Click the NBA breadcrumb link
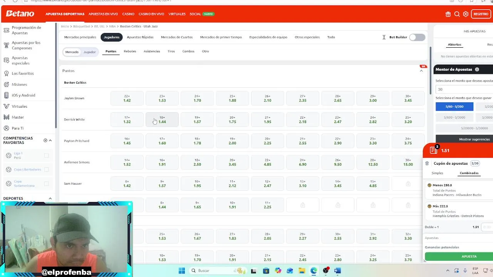 pyautogui.click(x=112, y=27)
